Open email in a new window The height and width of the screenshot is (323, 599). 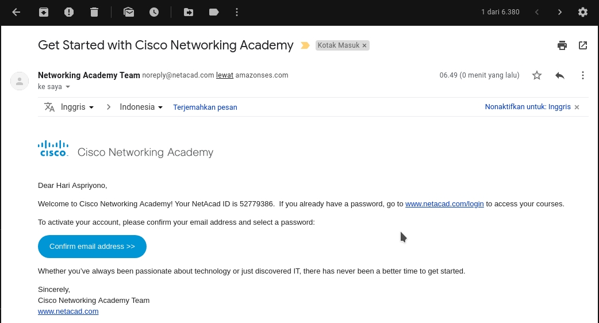click(583, 45)
